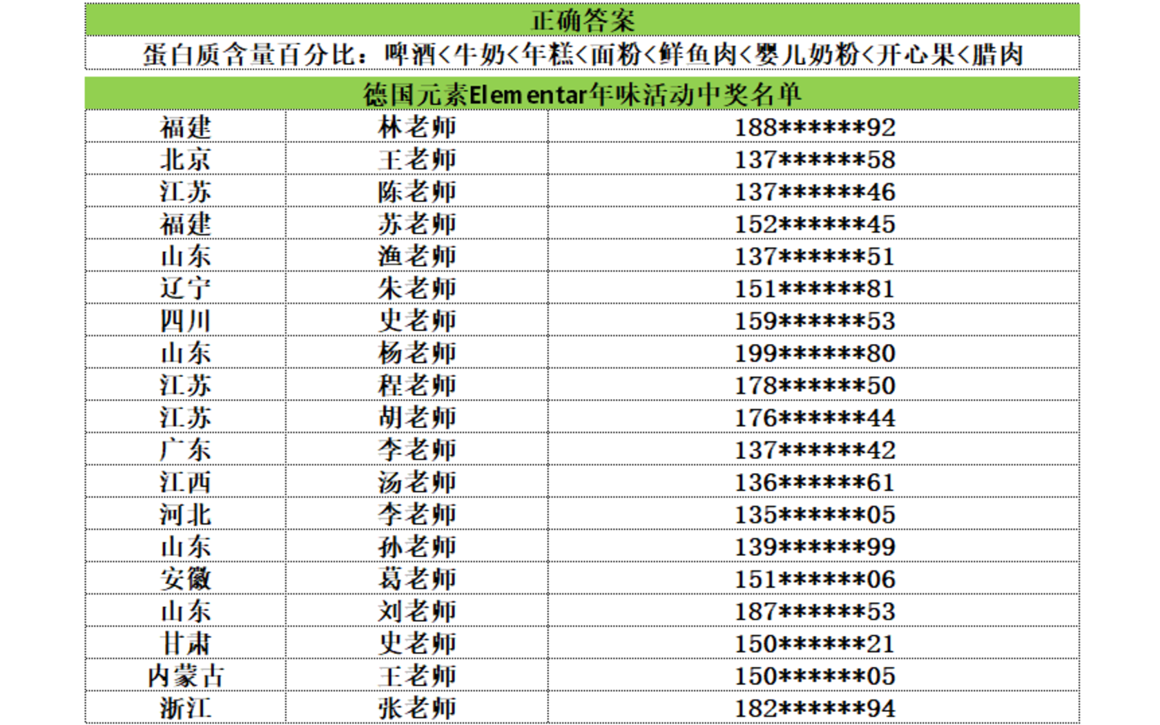Viewport: 1160px width, 725px height.
Task: Select 山东 in the 孙老师 row
Action: pyautogui.click(x=186, y=547)
